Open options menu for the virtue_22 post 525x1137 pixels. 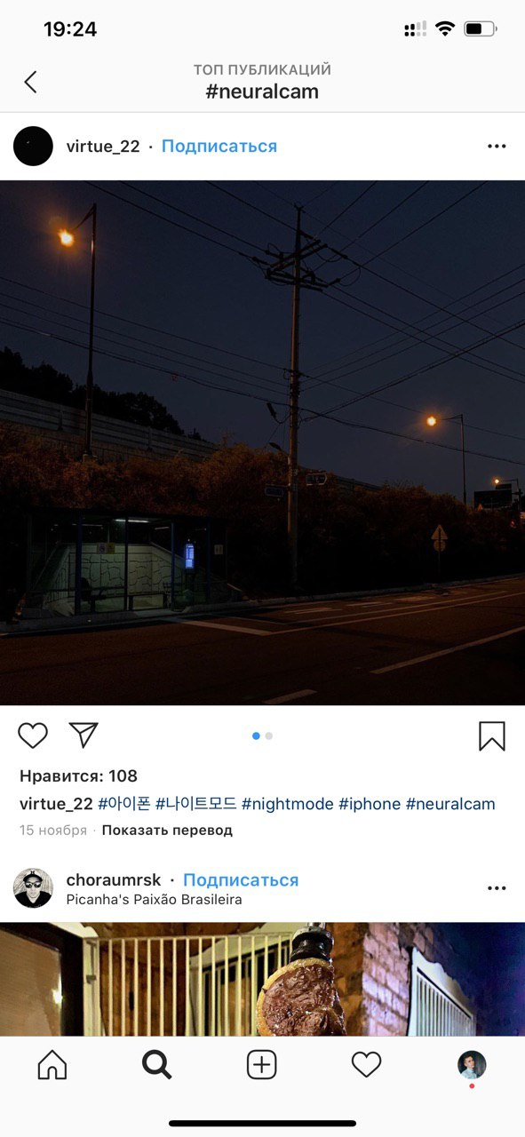point(497,147)
